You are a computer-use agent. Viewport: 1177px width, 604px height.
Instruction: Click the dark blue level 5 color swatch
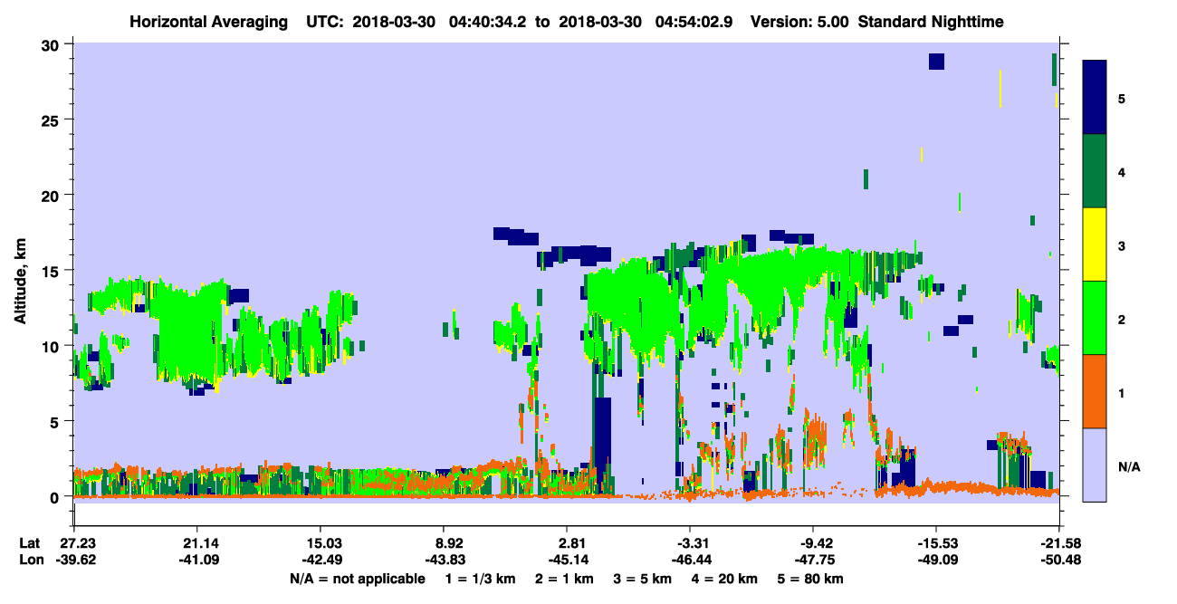pyautogui.click(x=1095, y=98)
